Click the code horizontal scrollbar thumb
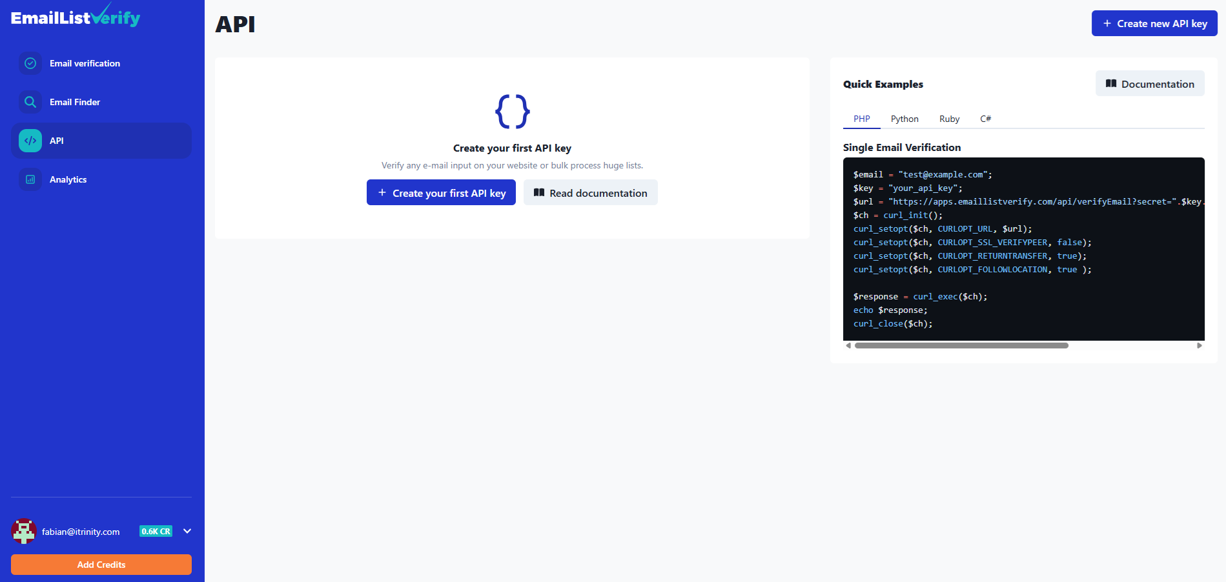1226x582 pixels. tap(961, 345)
